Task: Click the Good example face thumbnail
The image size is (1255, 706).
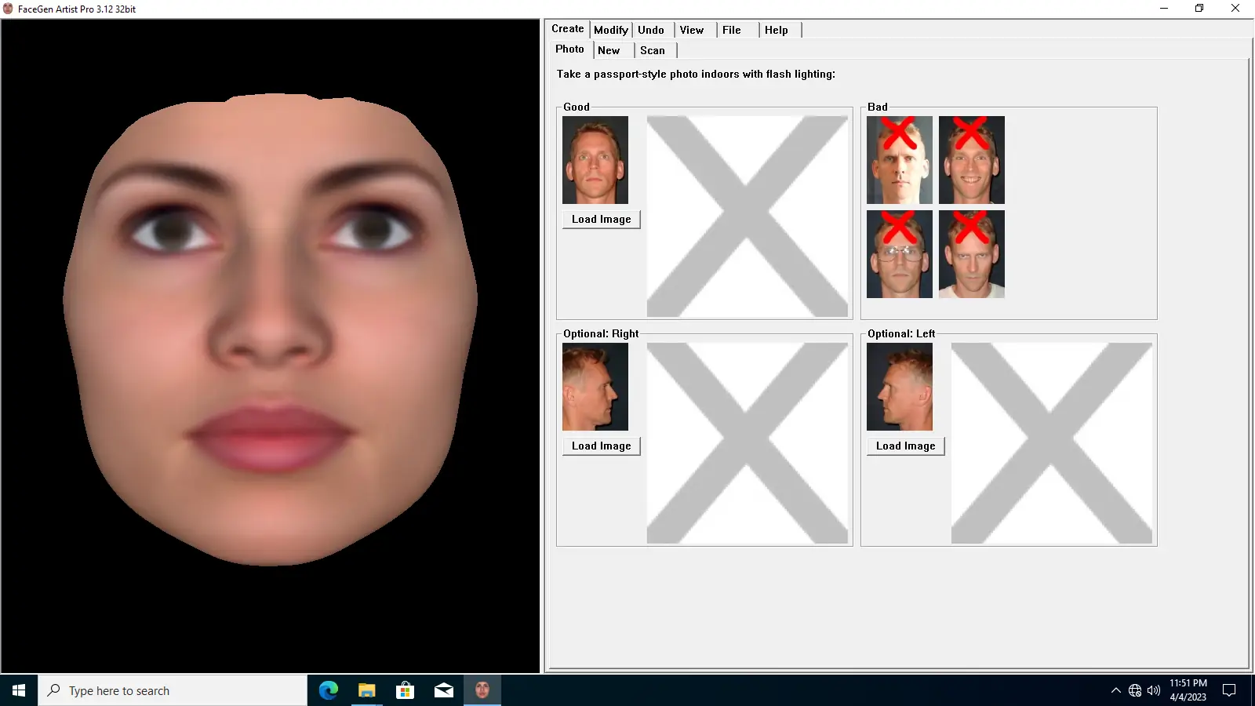Action: coord(595,160)
